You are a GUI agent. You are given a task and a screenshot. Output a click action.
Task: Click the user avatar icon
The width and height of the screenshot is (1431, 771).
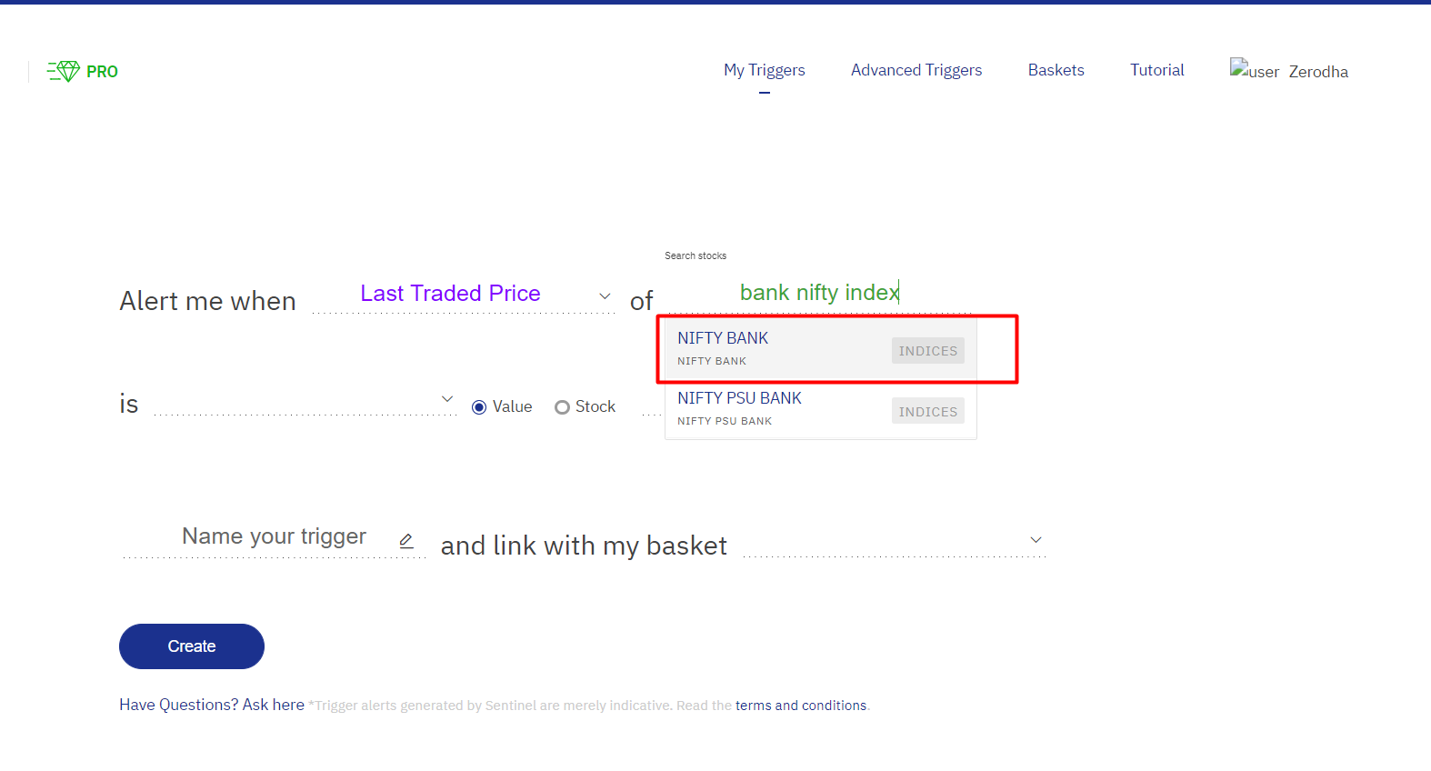[1255, 70]
